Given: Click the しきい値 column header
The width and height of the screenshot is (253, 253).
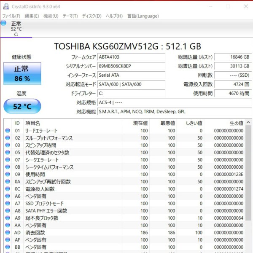Looking at the screenshot, I should pos(190,123).
